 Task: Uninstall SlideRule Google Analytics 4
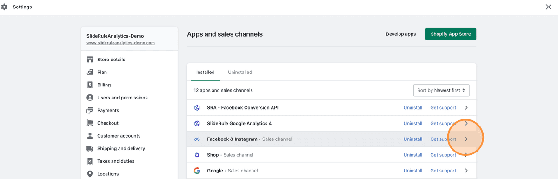[413, 124]
